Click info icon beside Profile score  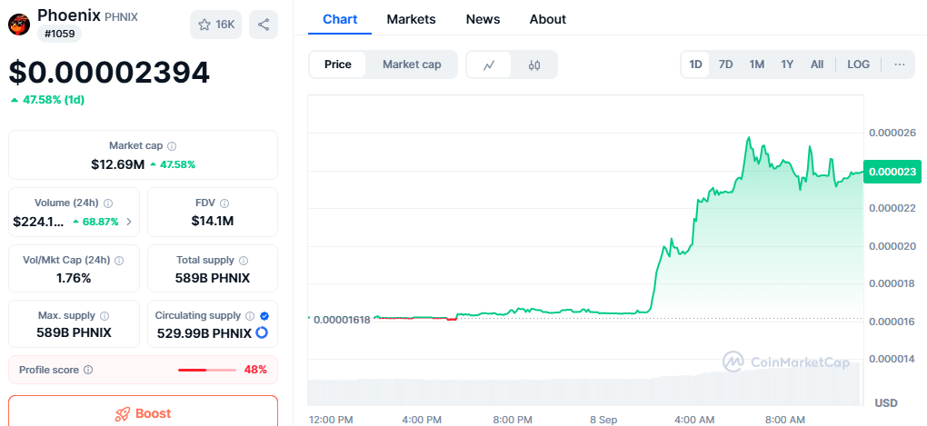(88, 370)
